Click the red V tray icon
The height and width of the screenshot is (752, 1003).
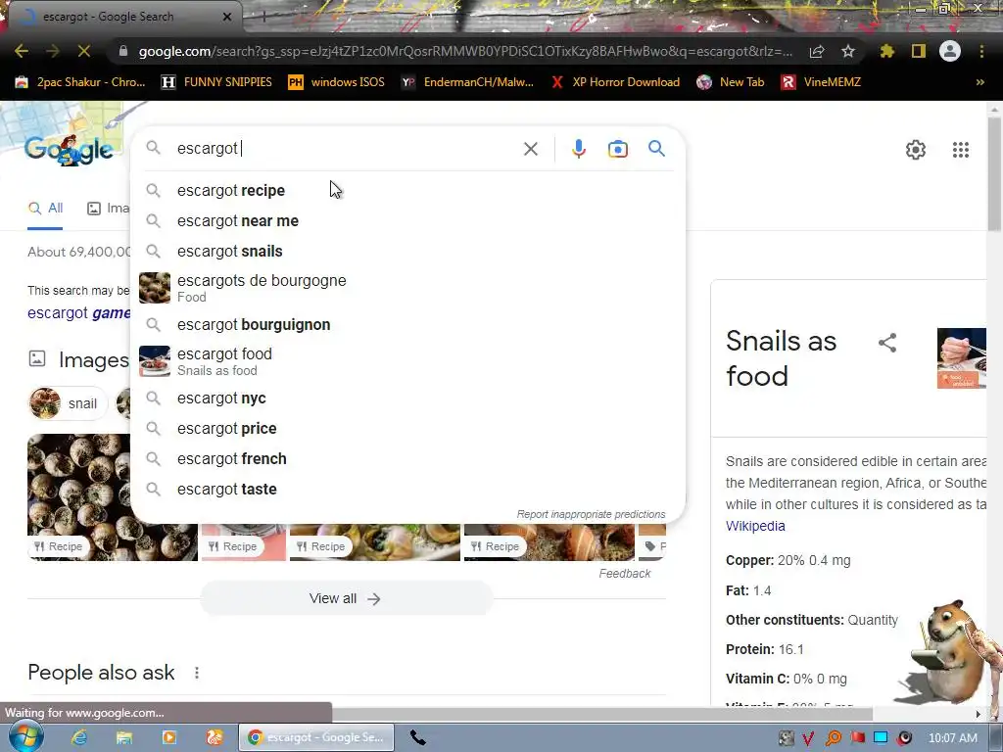(x=808, y=738)
